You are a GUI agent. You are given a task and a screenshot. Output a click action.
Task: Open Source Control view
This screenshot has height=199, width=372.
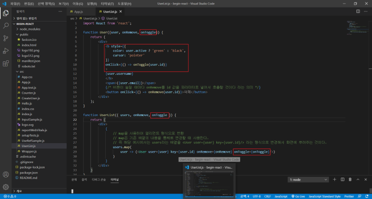pos(6,38)
